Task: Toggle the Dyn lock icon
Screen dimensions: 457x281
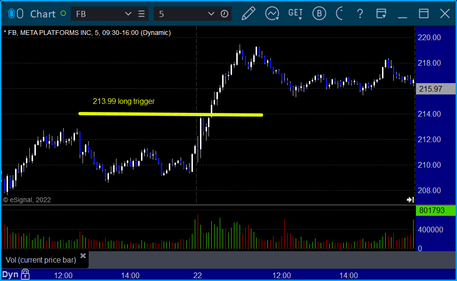Action: click(25, 274)
